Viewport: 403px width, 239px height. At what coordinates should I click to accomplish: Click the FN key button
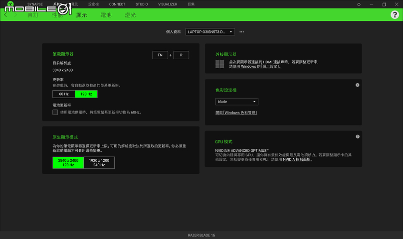(160, 55)
